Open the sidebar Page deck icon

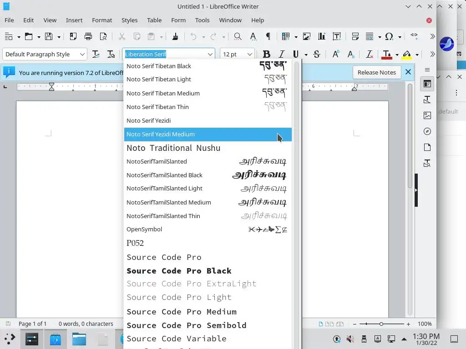coord(427,147)
